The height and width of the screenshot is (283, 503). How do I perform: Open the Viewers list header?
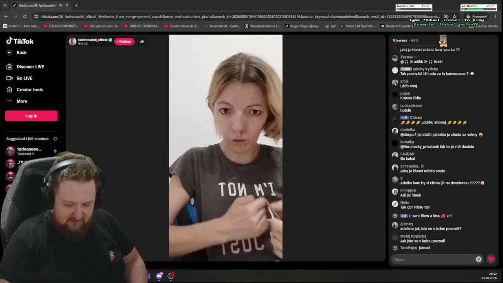pyautogui.click(x=405, y=40)
